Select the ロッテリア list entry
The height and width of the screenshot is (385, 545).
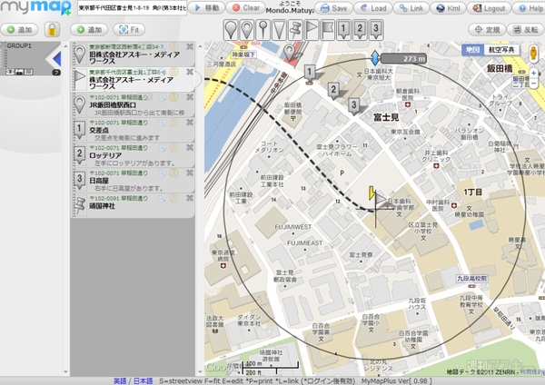pyautogui.click(x=133, y=155)
